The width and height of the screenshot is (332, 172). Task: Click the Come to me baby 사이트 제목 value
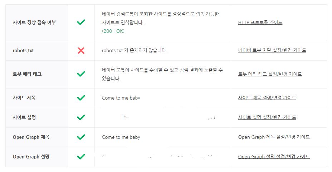[121, 97]
